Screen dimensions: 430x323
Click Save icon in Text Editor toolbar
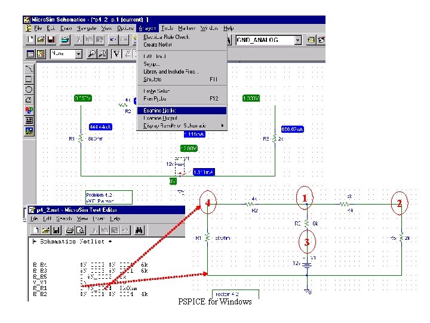[56, 230]
